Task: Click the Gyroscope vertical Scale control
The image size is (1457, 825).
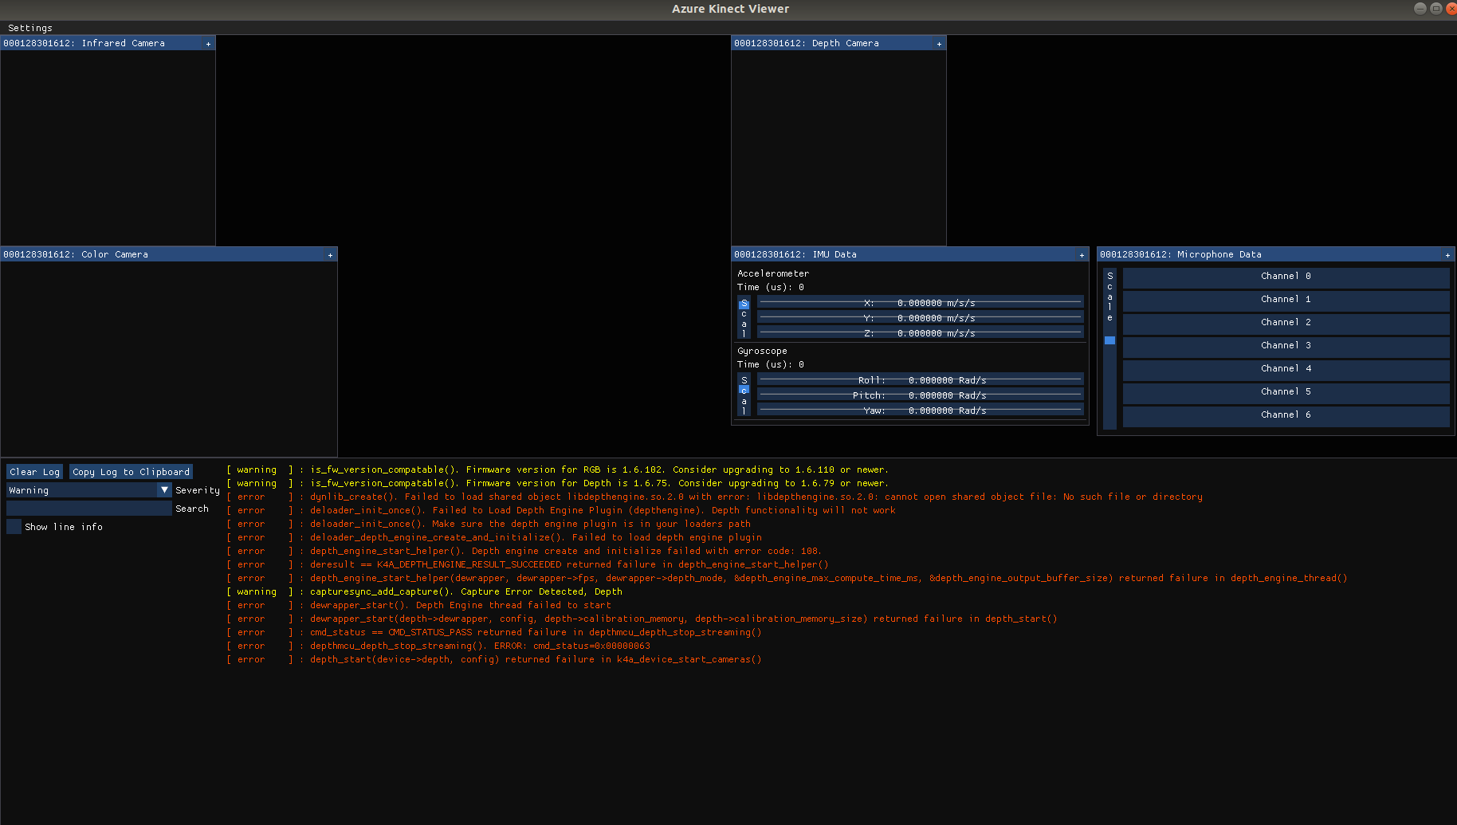Action: click(744, 395)
